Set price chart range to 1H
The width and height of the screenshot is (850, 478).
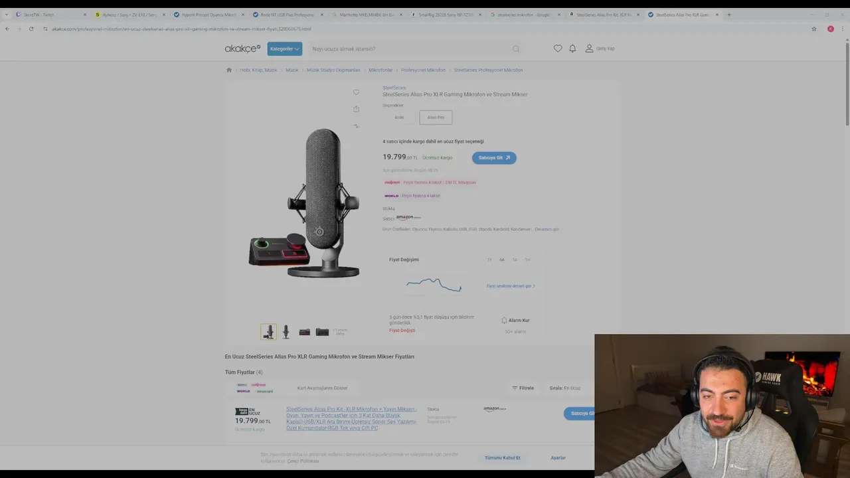click(527, 260)
